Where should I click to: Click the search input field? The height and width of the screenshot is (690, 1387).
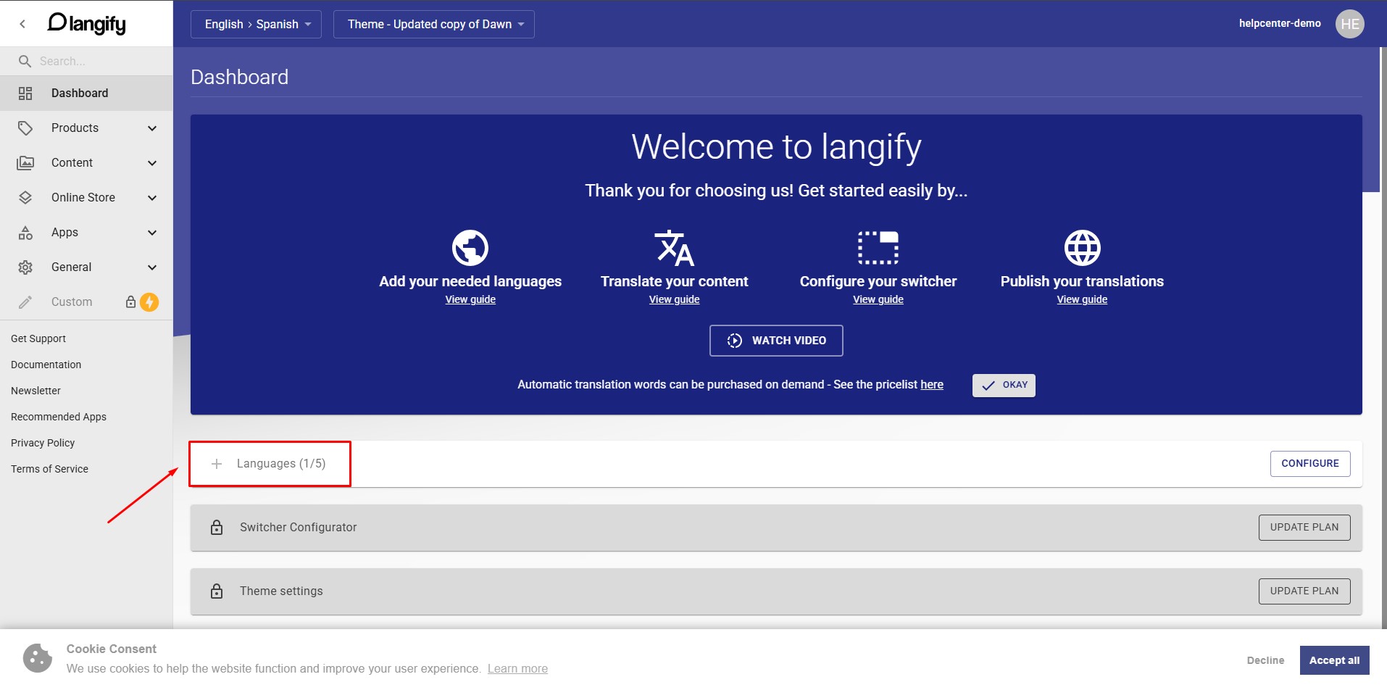(87, 61)
